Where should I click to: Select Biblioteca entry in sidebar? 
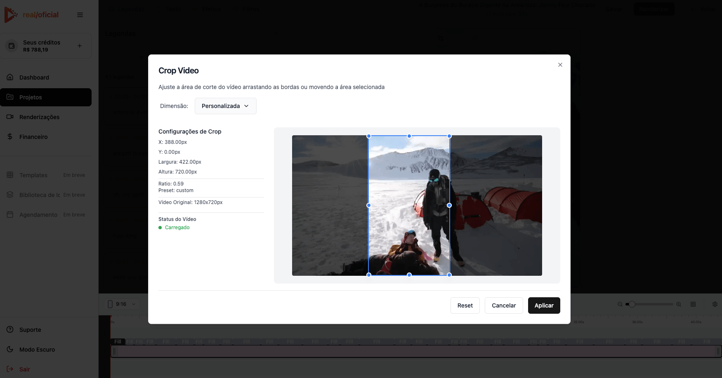pyautogui.click(x=46, y=195)
